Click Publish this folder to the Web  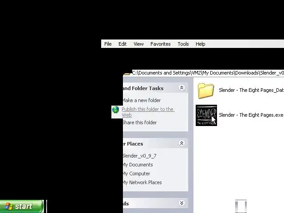(148, 112)
